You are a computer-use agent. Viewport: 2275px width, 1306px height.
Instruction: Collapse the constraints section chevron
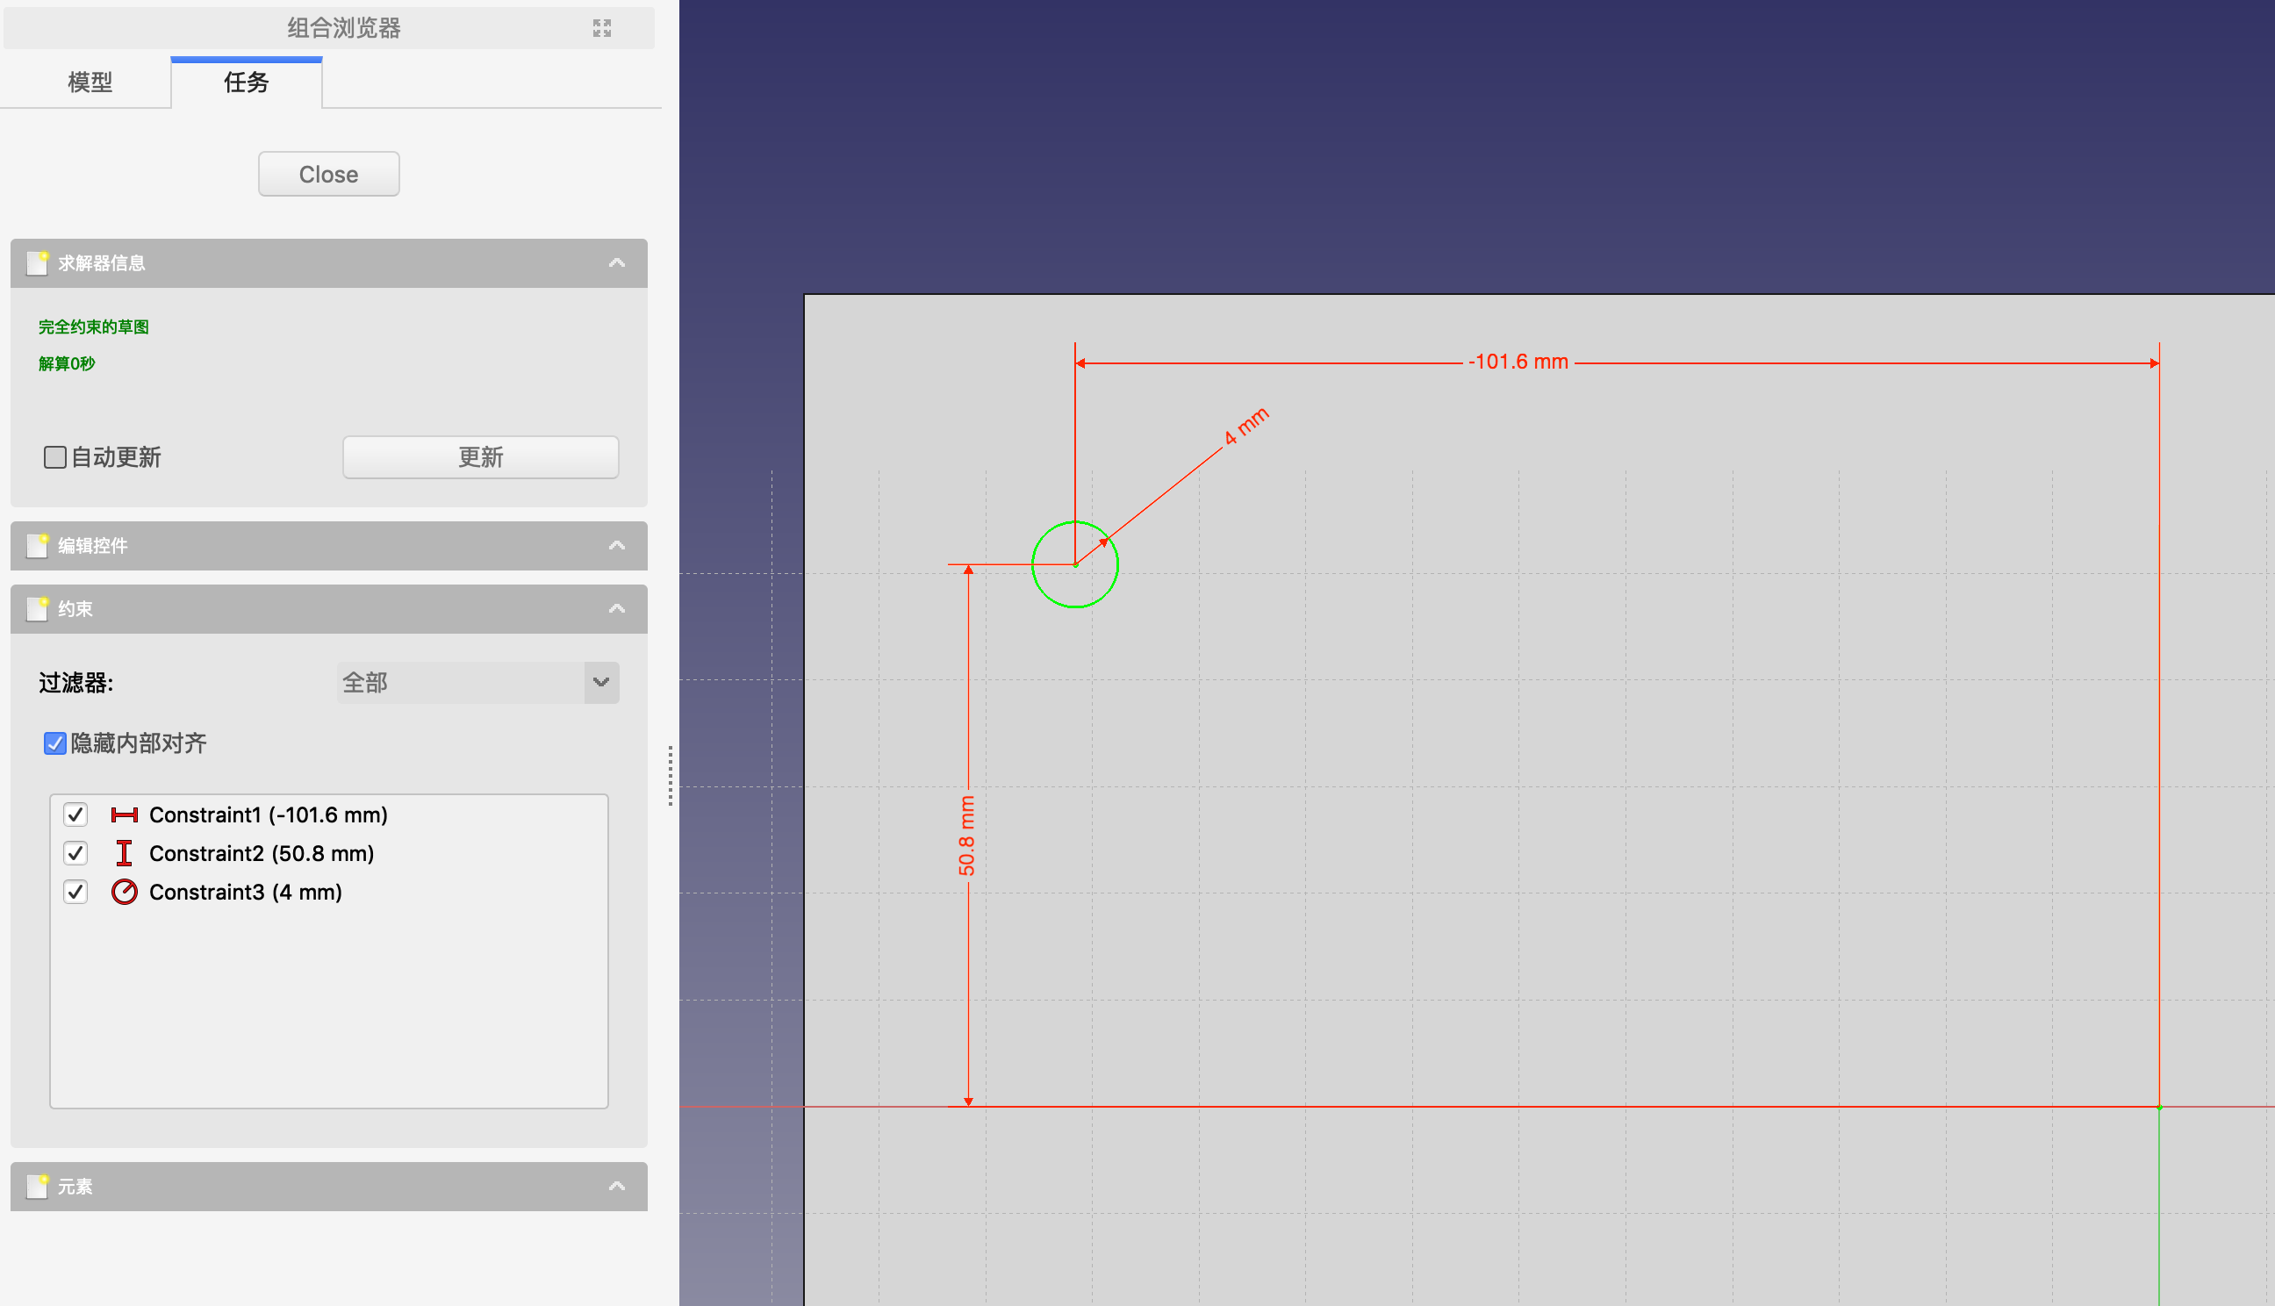[x=617, y=609]
